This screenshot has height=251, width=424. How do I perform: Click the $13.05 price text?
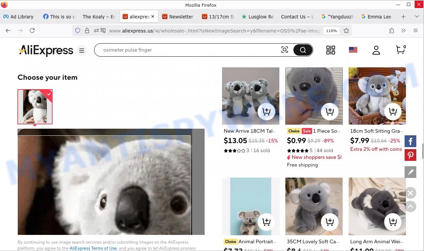pos(235,141)
